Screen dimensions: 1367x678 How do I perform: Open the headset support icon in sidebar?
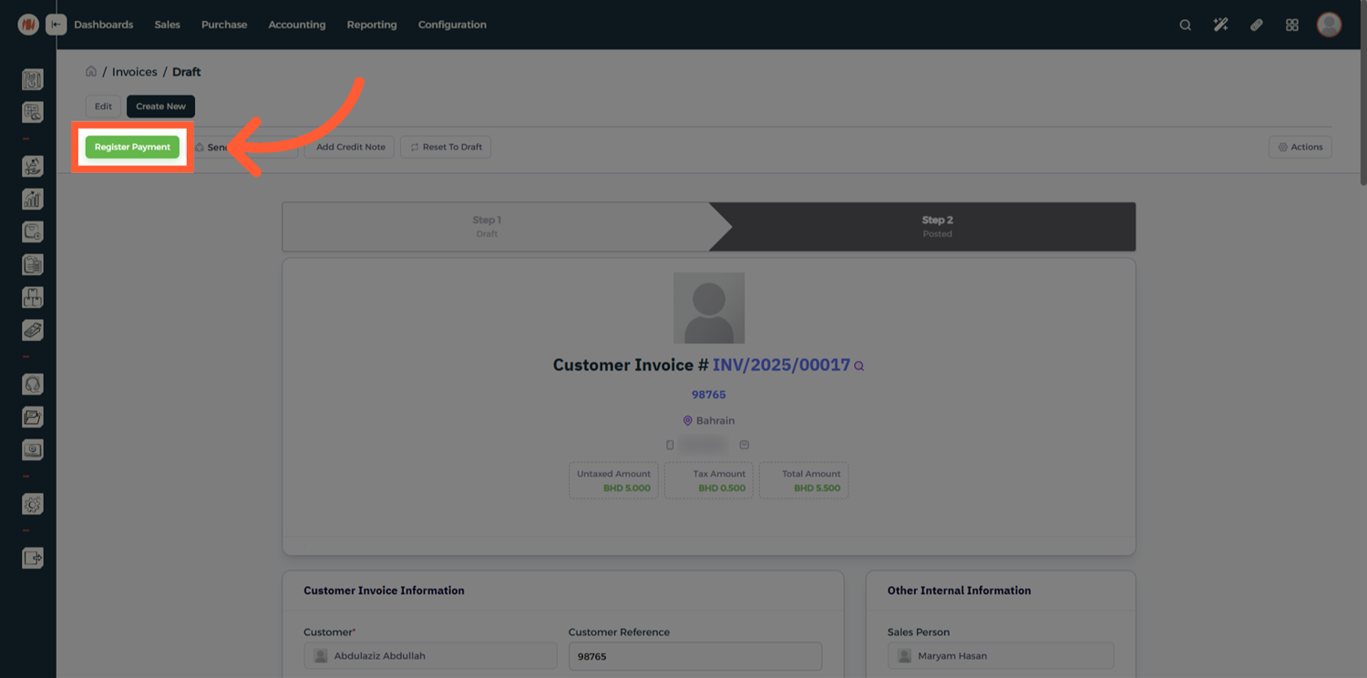click(32, 385)
